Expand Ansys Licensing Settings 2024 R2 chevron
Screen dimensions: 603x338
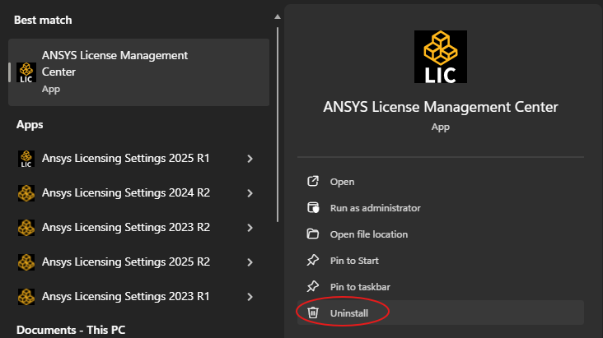(x=250, y=193)
